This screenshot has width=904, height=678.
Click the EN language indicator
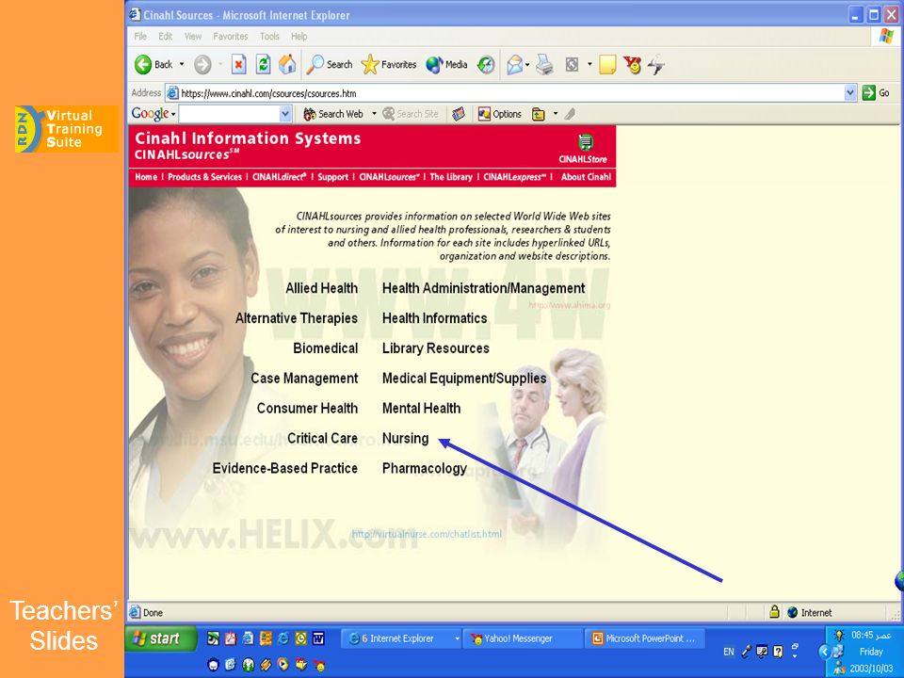(x=729, y=652)
